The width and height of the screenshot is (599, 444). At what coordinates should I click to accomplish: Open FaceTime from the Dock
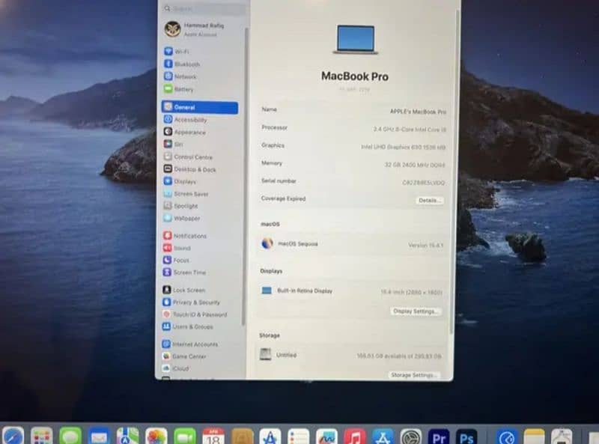185,437
